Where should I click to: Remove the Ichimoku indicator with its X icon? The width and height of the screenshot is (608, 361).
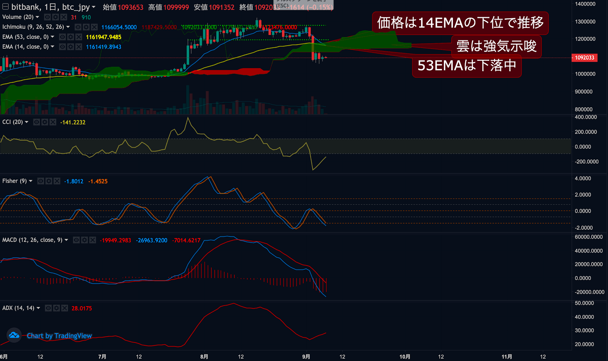(x=94, y=27)
